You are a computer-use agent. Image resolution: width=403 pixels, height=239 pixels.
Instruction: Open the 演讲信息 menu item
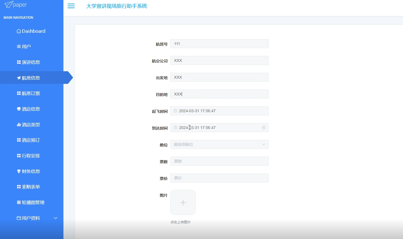click(32, 62)
